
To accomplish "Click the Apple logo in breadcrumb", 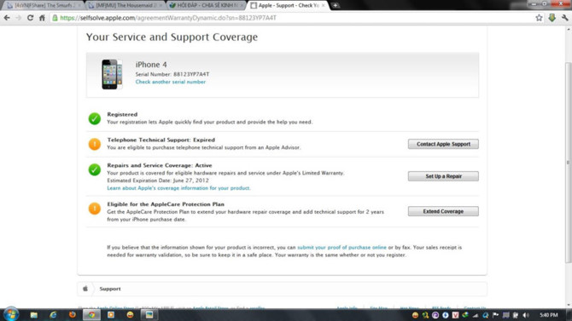I will (x=85, y=289).
